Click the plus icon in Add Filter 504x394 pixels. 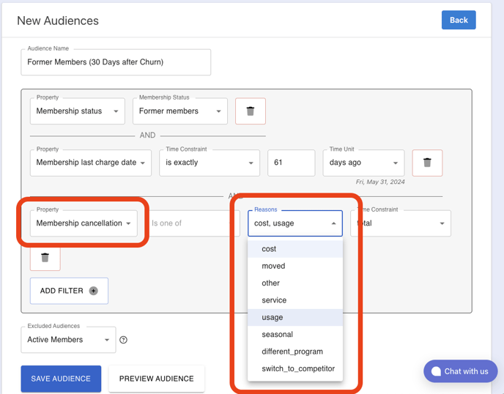point(94,291)
